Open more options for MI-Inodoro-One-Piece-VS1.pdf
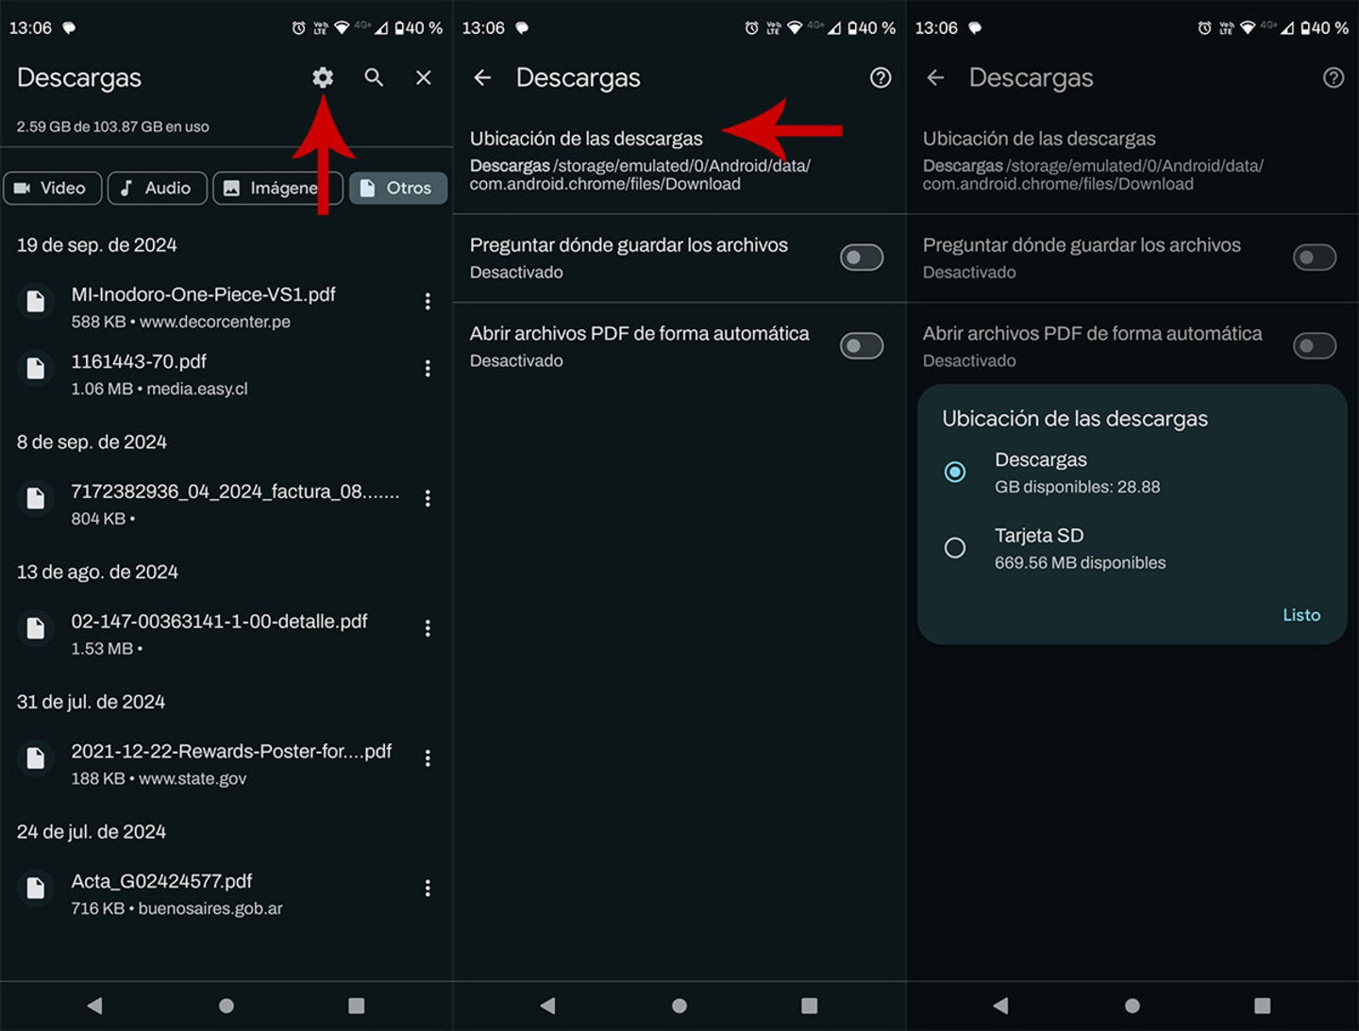The image size is (1359, 1031). (x=428, y=301)
